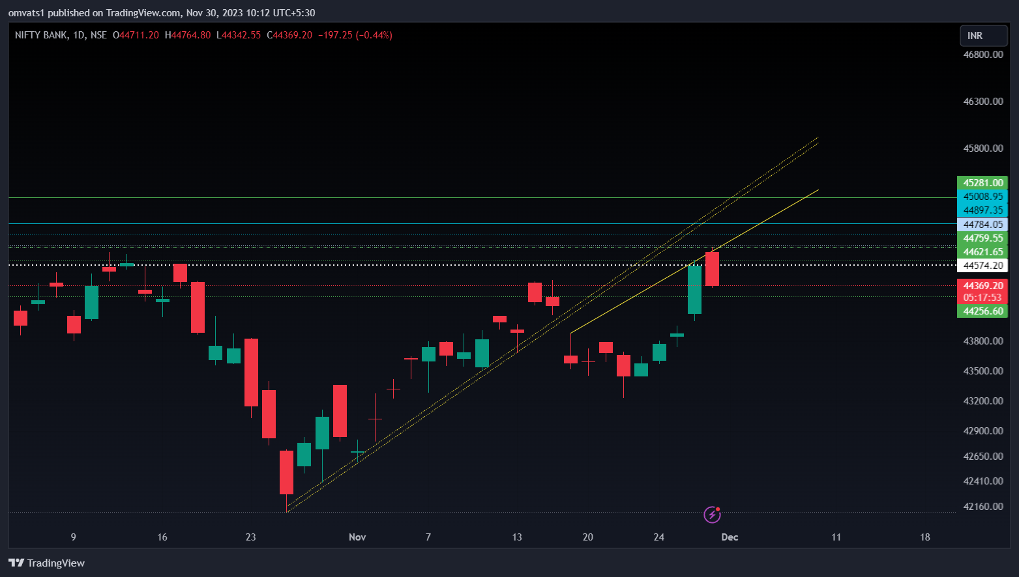Click the TradingView logo at bottom left

[x=46, y=563]
